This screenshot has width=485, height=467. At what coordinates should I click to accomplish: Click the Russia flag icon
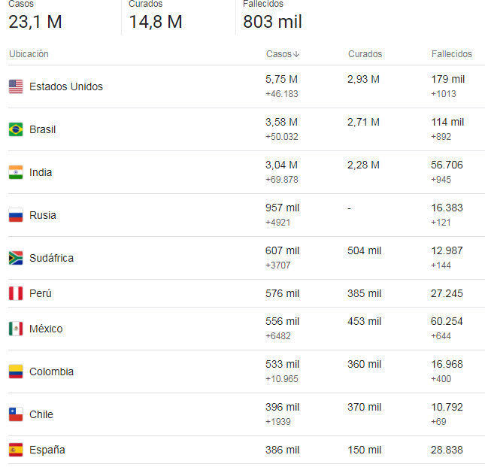point(16,215)
